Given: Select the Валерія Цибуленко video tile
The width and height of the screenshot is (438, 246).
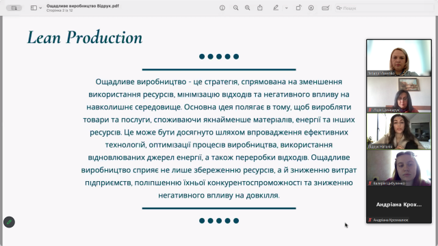Looking at the screenshot, I should [x=399, y=168].
